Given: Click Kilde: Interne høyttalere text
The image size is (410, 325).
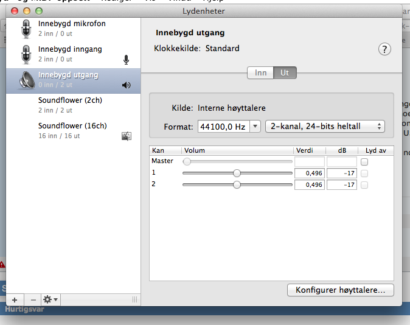Looking at the screenshot, I should (218, 108).
